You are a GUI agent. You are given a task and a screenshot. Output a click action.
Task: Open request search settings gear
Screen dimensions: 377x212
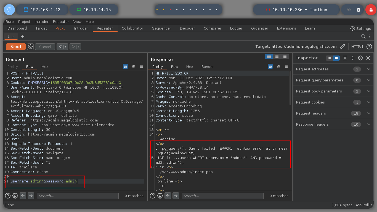[15, 196]
